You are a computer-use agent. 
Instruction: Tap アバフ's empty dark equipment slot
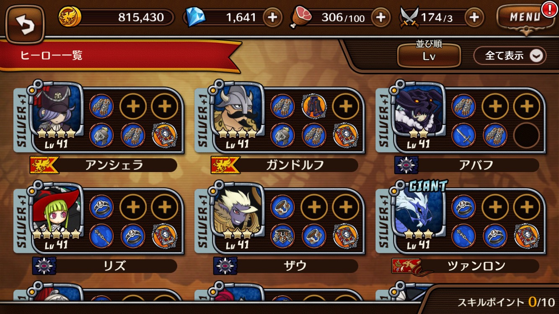(526, 135)
